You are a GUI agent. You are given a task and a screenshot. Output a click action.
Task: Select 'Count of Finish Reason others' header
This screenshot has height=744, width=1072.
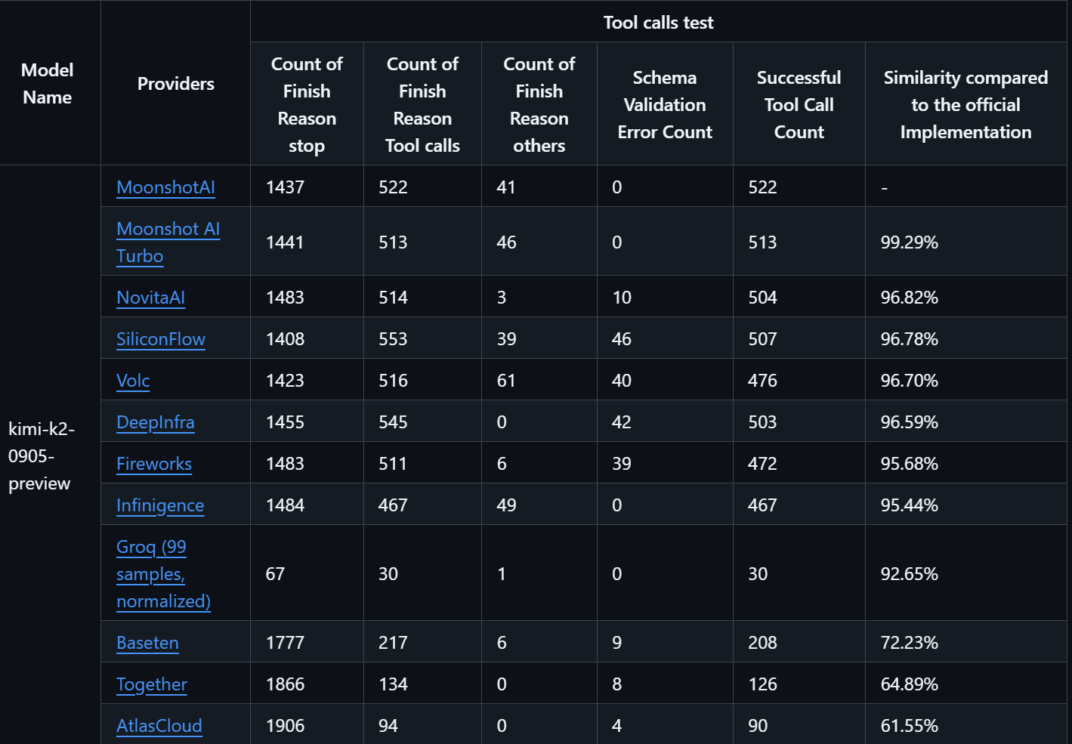[539, 105]
